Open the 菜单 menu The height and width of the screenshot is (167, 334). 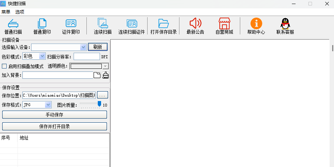point(6,12)
